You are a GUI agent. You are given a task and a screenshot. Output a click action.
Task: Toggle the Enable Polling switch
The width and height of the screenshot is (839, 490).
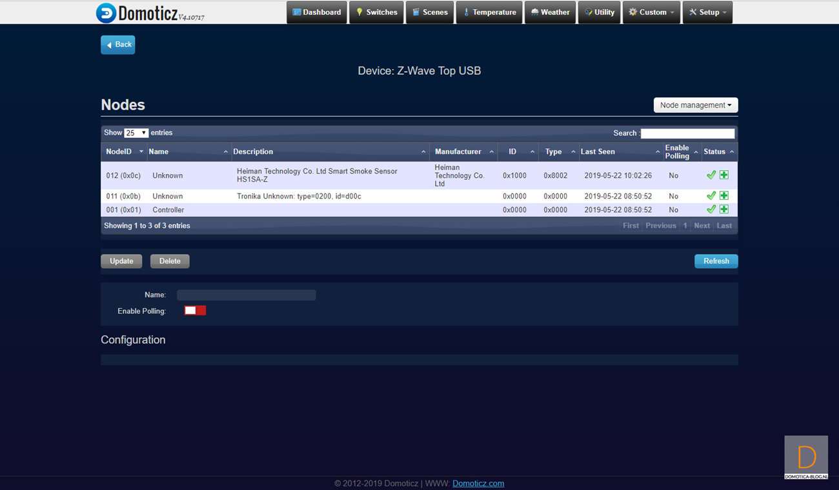[x=195, y=311]
